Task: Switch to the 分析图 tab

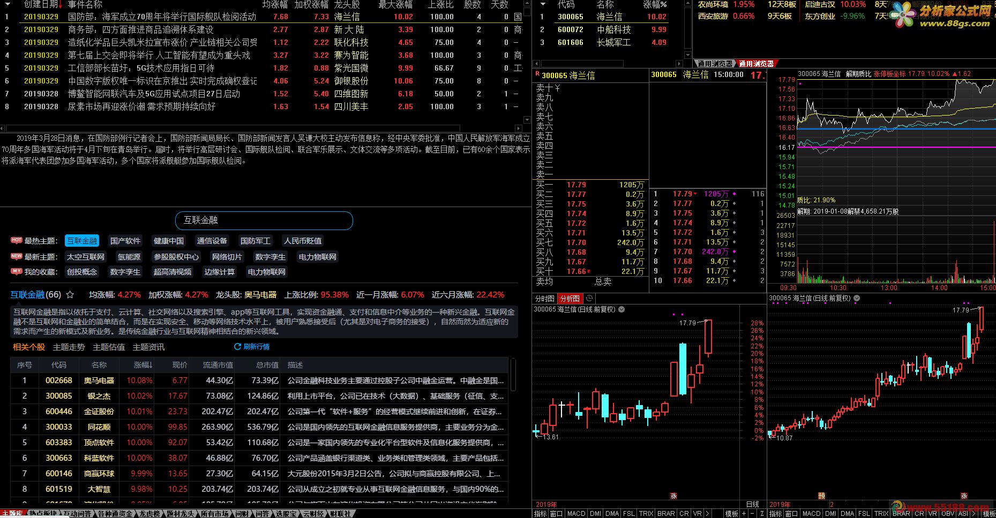Action: 570,299
